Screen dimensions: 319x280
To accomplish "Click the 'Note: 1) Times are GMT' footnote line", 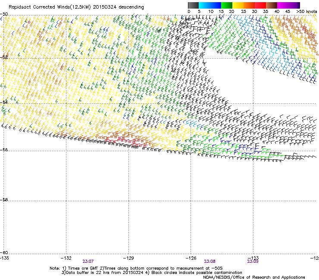I will click(136, 268).
